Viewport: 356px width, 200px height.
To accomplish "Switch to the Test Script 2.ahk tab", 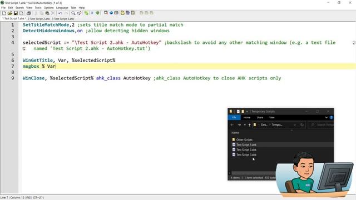I will [38, 19].
